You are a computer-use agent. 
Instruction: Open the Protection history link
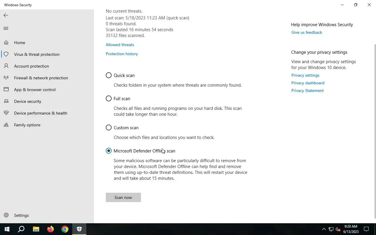[122, 54]
